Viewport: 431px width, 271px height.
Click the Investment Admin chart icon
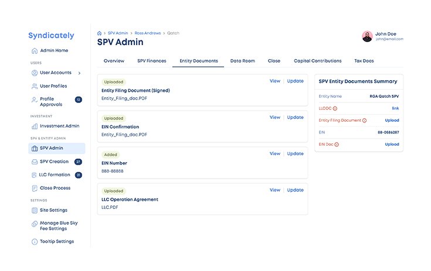35,126
